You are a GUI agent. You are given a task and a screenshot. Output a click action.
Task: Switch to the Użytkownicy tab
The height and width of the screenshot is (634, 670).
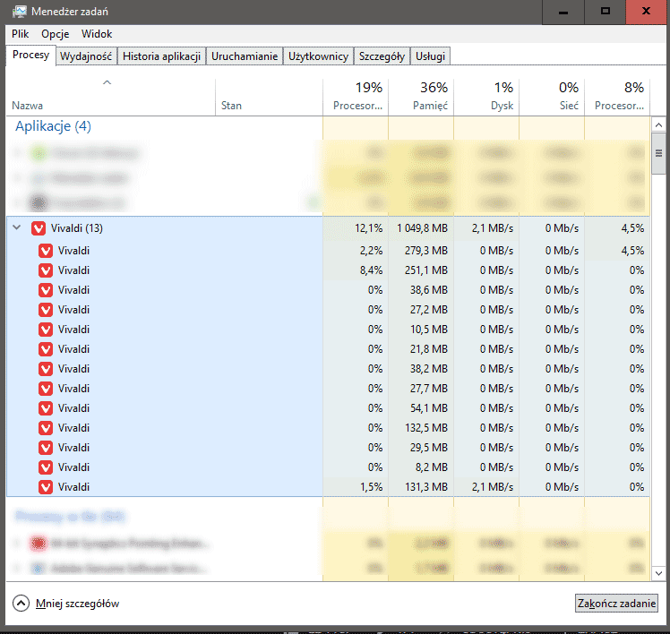click(x=318, y=56)
